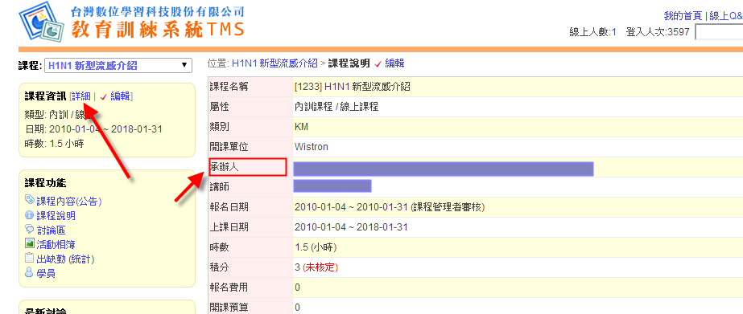Open 學員 list link
This screenshot has height=314, width=743.
click(x=46, y=273)
